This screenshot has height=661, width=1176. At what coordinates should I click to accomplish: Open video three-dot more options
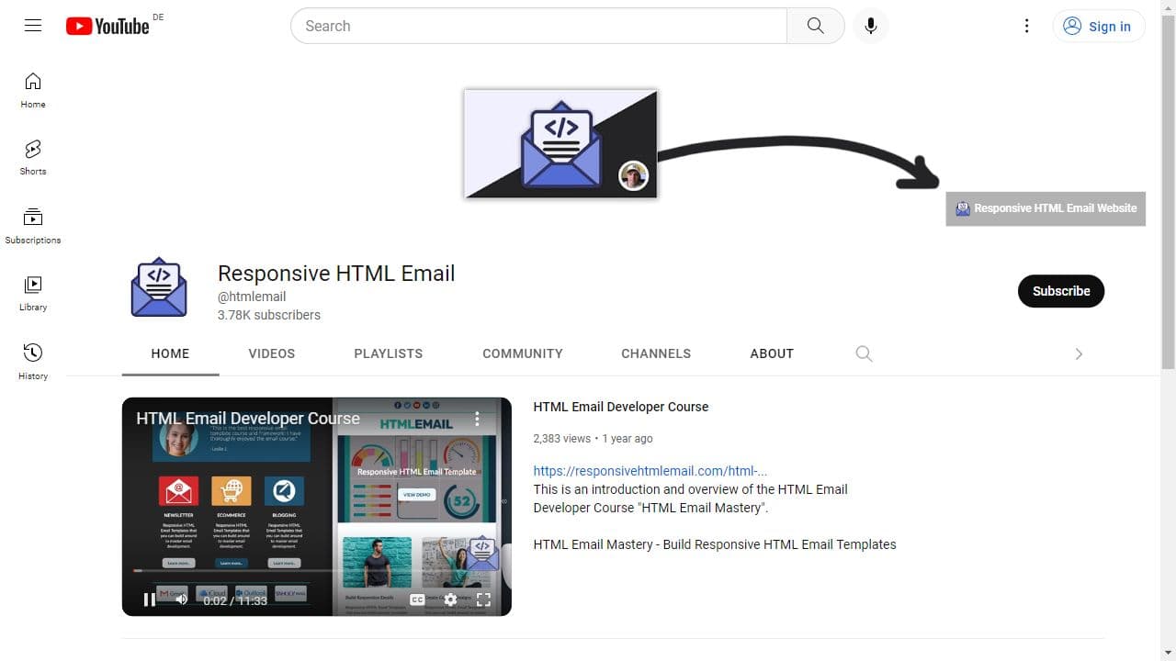click(477, 419)
